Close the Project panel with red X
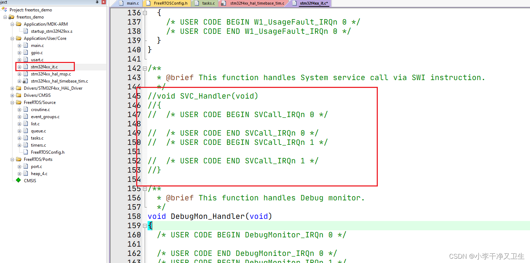Image resolution: width=530 pixels, height=263 pixels. [x=103, y=2]
